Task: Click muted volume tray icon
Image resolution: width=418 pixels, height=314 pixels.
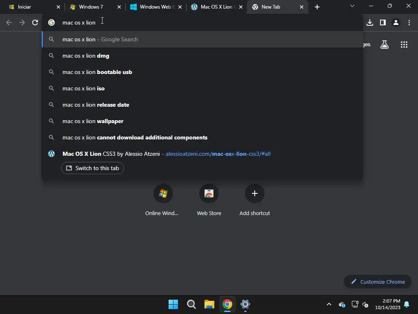Action: (365, 304)
